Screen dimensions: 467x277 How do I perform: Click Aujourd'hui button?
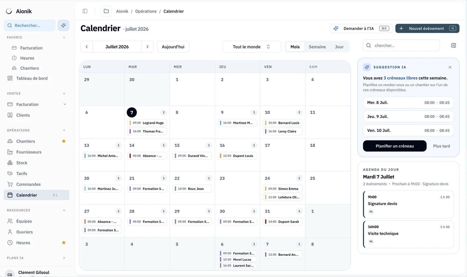coord(173,47)
